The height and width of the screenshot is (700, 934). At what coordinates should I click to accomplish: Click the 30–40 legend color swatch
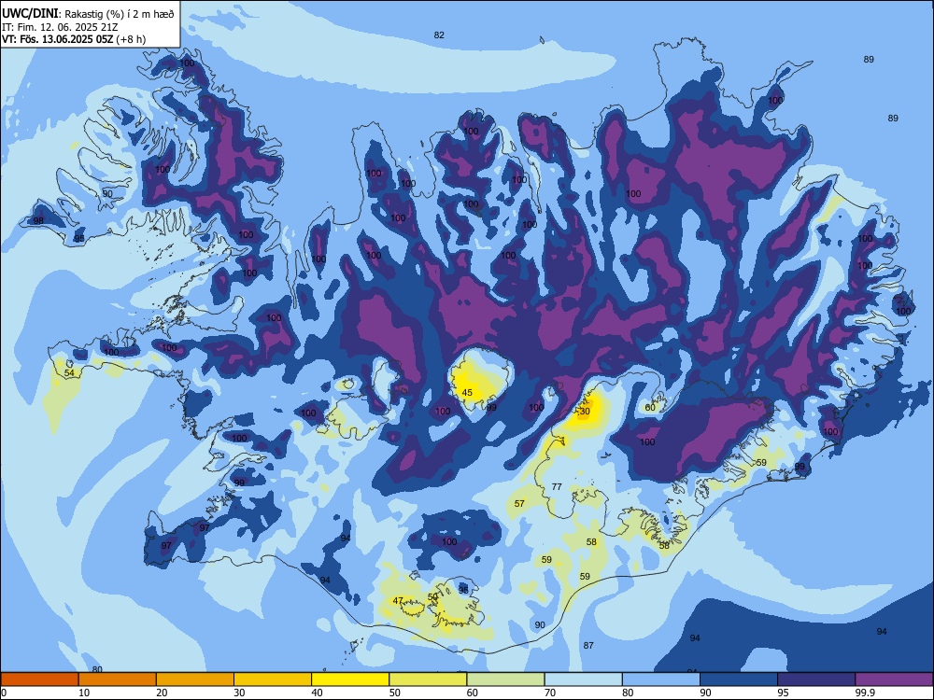tap(273, 679)
